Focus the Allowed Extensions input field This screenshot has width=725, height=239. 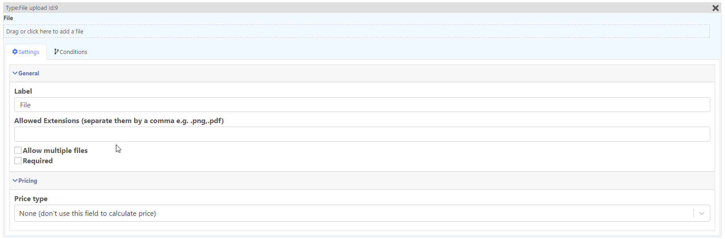coord(362,134)
